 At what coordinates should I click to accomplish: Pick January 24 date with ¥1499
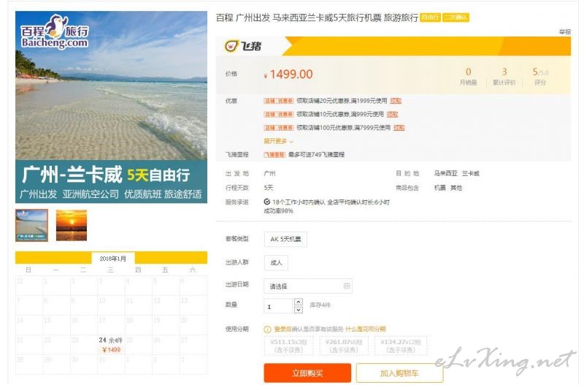coord(111,345)
